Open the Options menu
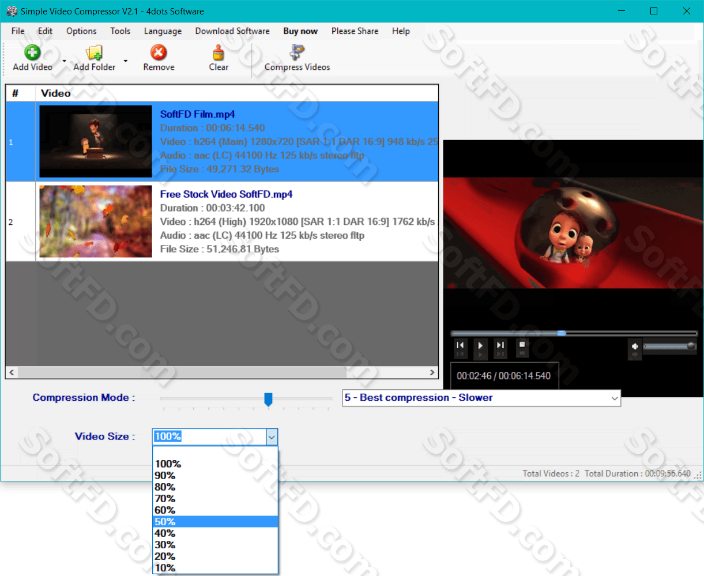The height and width of the screenshot is (576, 704). click(81, 31)
